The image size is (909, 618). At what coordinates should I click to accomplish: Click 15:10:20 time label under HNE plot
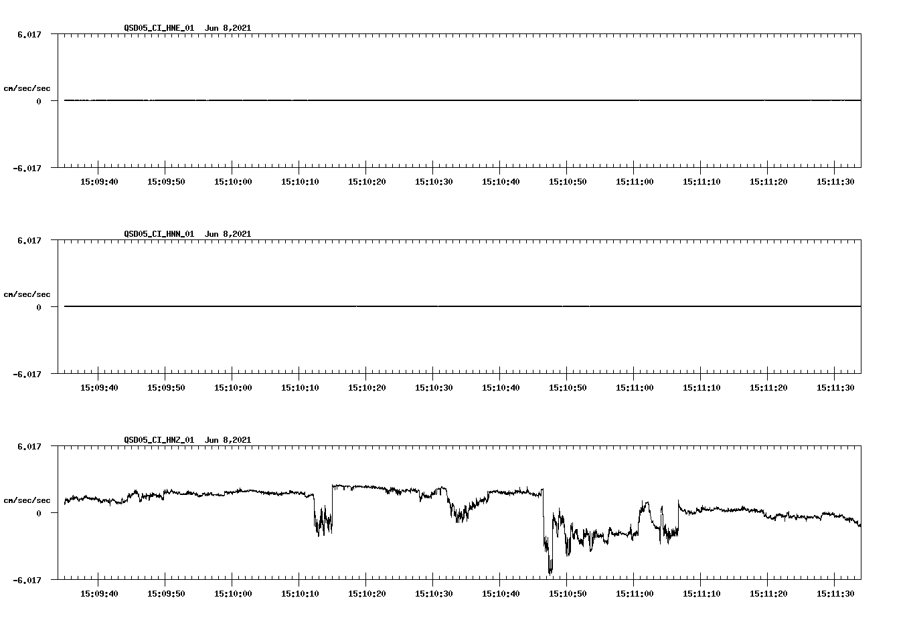367,182
